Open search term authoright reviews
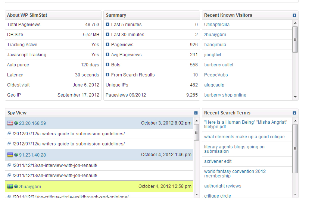 [x=222, y=186]
